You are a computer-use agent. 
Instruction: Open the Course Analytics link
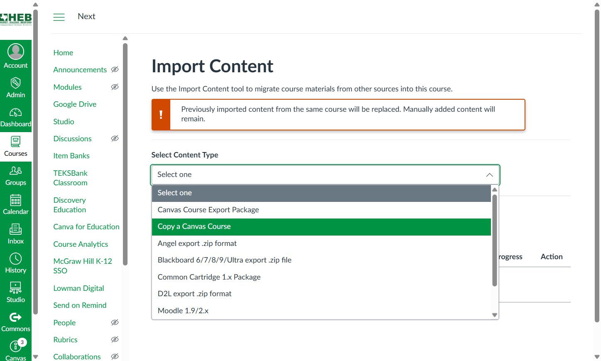[81, 244]
